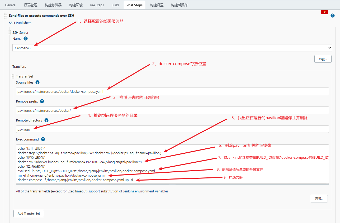Screen dimensions: 340x223
Task: Click the 'Transfers' section label
Action: pos(19,66)
